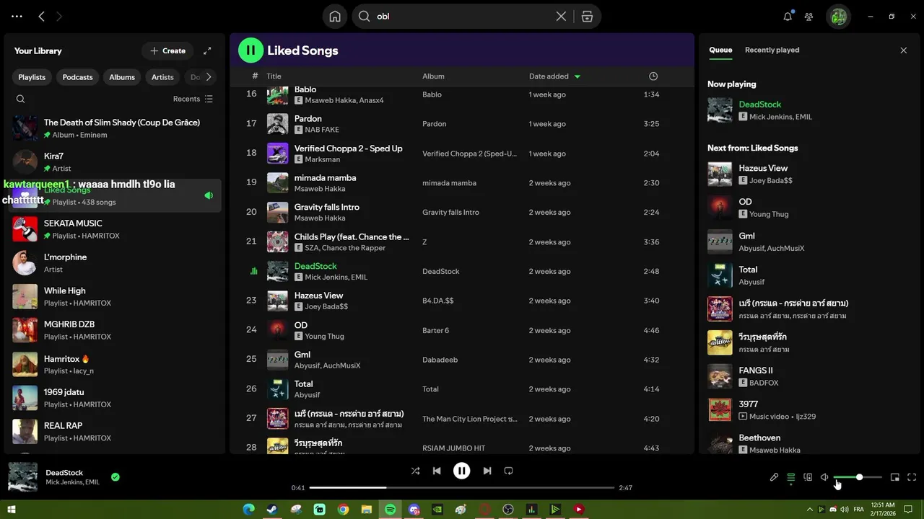
Task: Remove DeadStock from Liked Songs checkmark
Action: pos(115,477)
